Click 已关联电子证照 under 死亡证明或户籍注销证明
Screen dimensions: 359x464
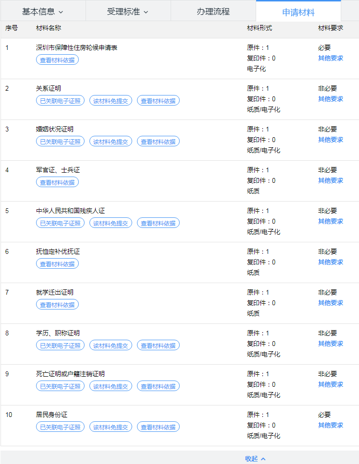(x=60, y=387)
